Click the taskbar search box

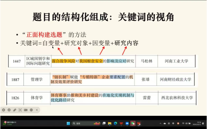coord(86,123)
